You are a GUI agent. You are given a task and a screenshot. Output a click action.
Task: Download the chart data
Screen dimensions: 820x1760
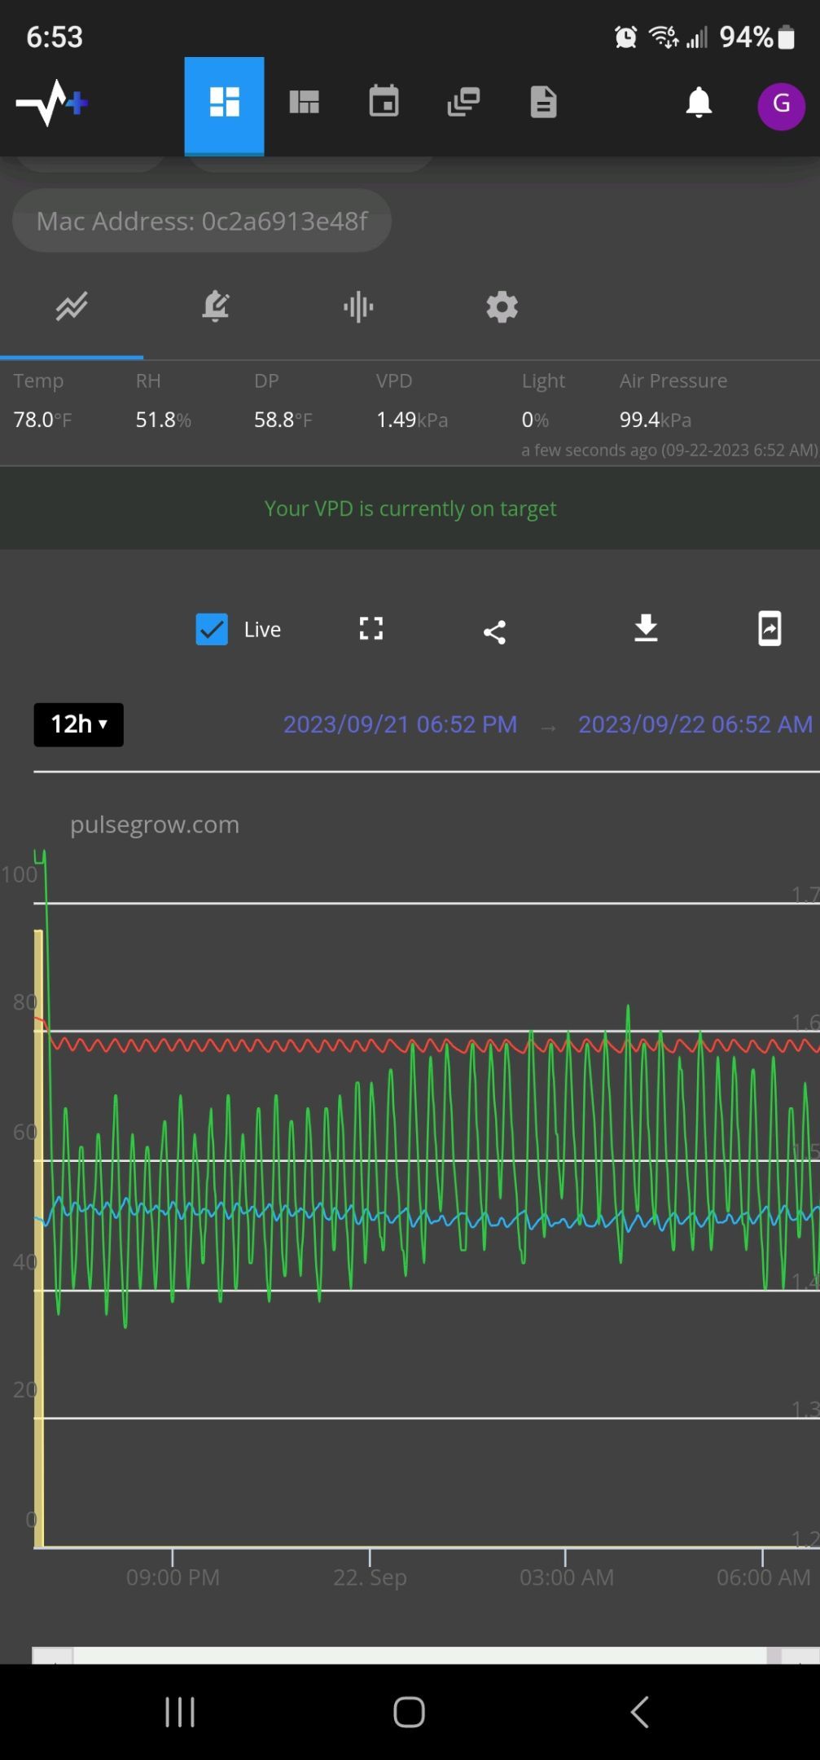tap(646, 629)
